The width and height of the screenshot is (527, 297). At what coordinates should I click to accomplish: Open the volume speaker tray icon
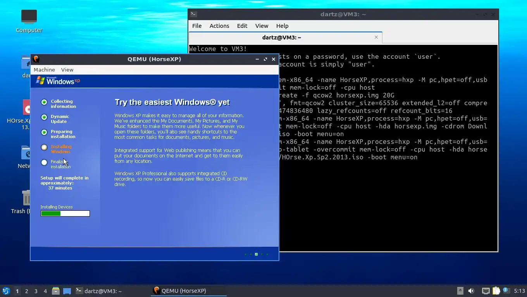coord(471,291)
